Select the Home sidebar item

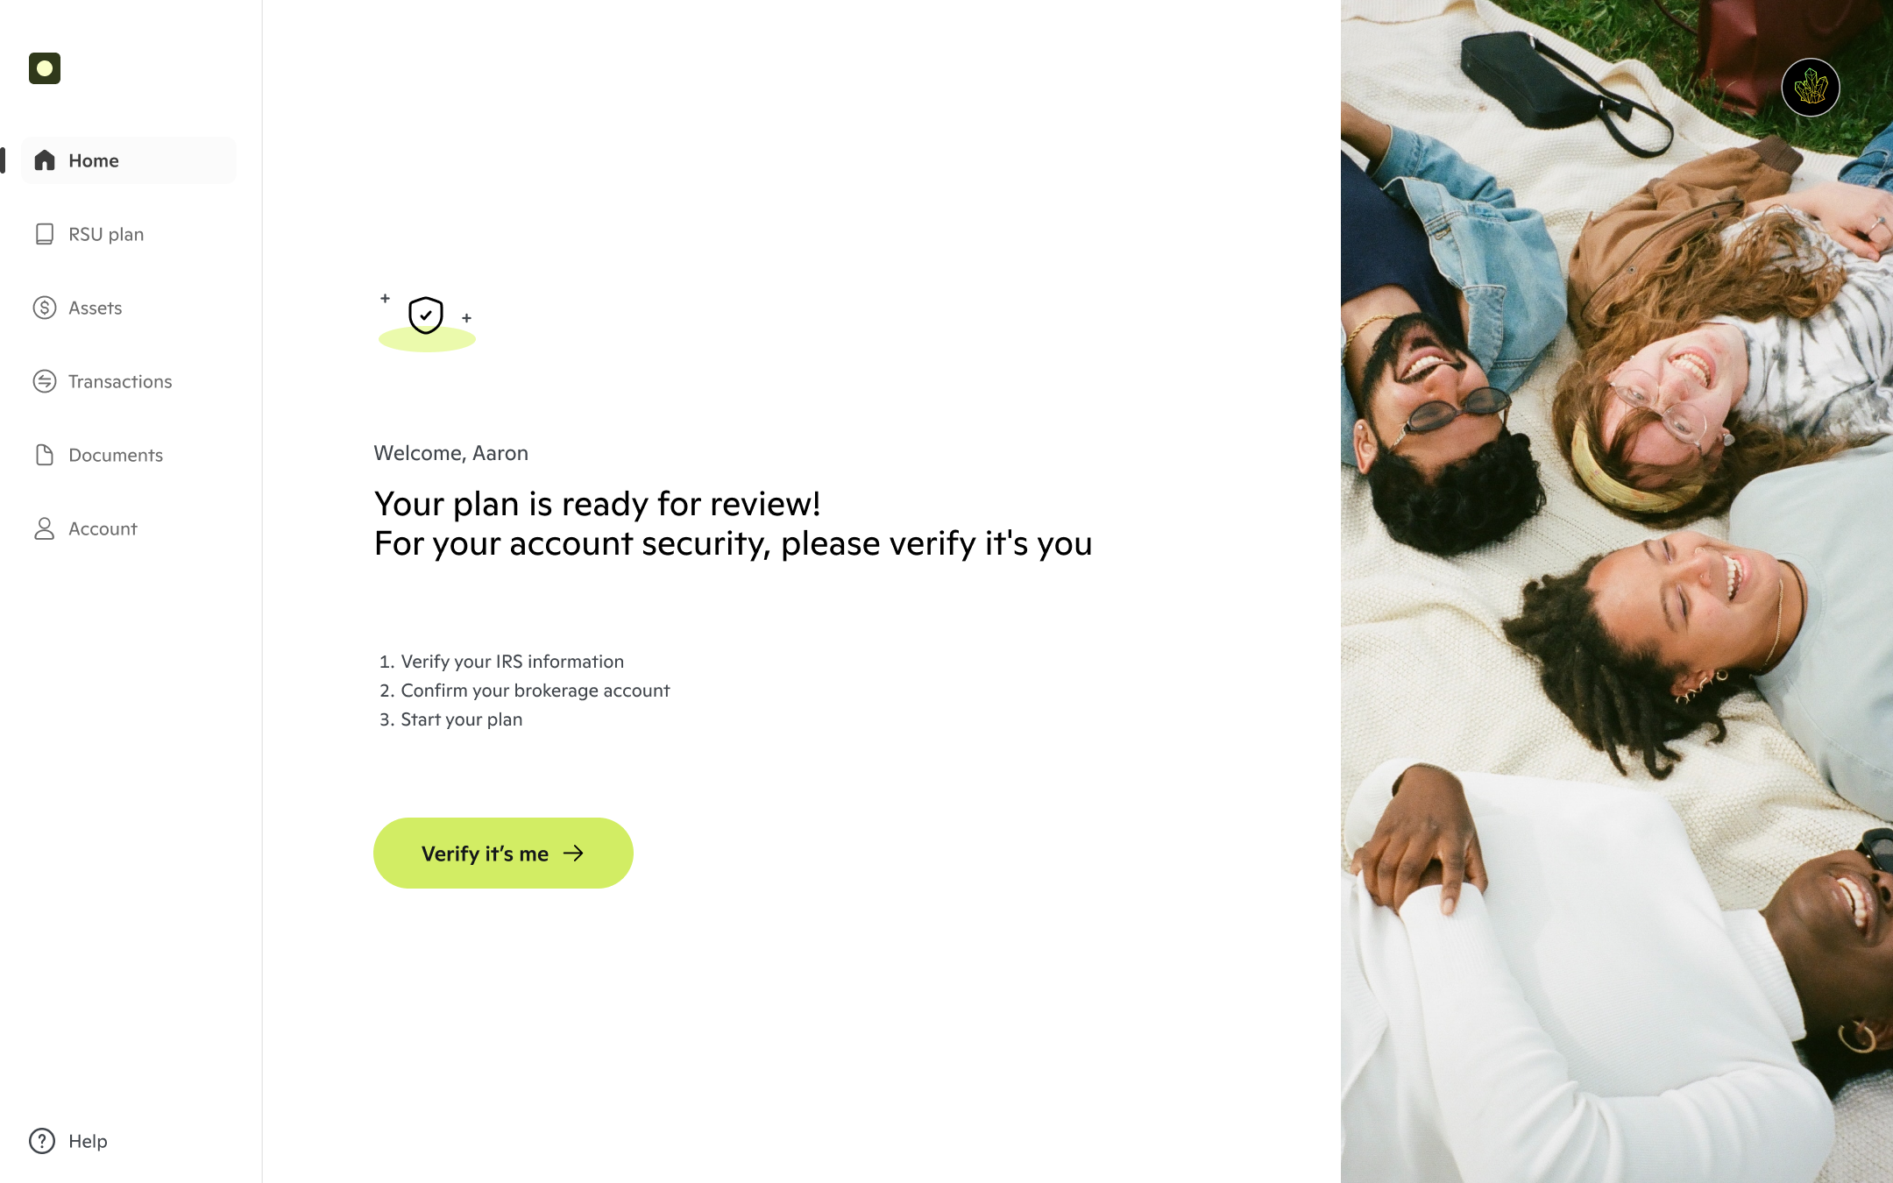pos(129,160)
